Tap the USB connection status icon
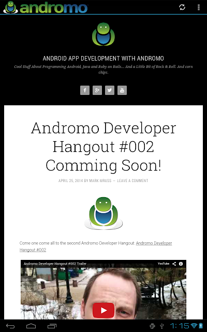 click(x=162, y=326)
